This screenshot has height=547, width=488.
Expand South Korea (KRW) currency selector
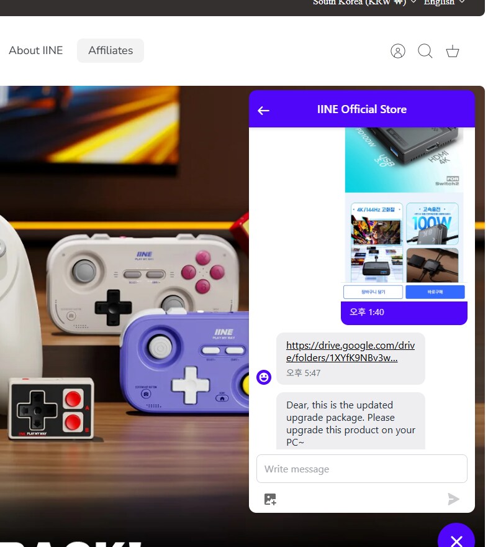pyautogui.click(x=364, y=2)
